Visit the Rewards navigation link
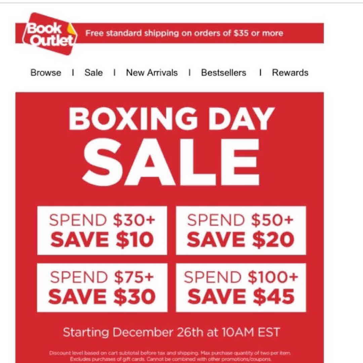363x363 pixels. click(x=290, y=73)
